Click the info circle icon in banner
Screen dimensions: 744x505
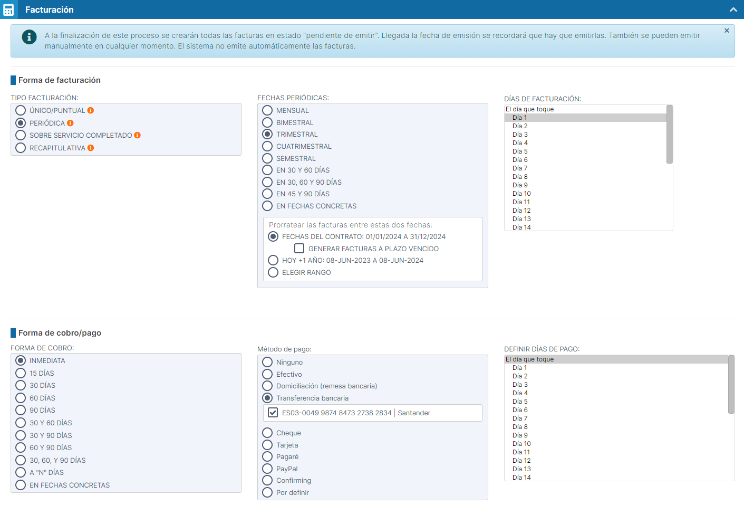tap(29, 37)
